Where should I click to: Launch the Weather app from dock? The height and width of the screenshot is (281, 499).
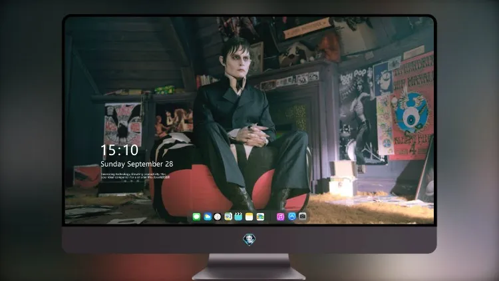207,217
